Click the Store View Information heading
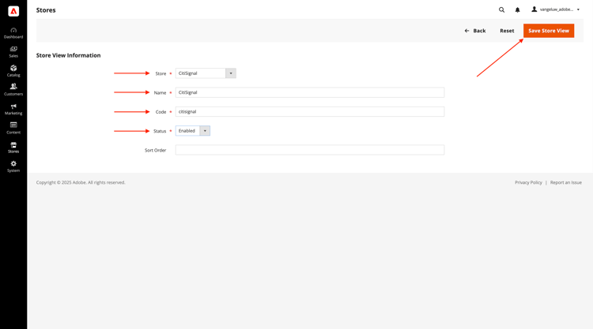This screenshot has height=329, width=593. click(69, 55)
